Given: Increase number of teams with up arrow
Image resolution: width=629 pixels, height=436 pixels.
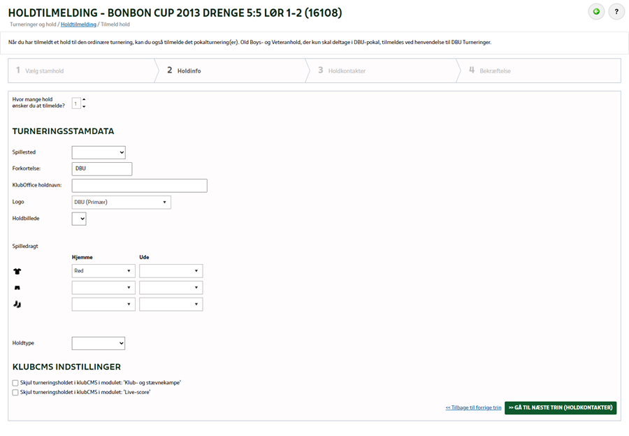Looking at the screenshot, I should (84, 99).
